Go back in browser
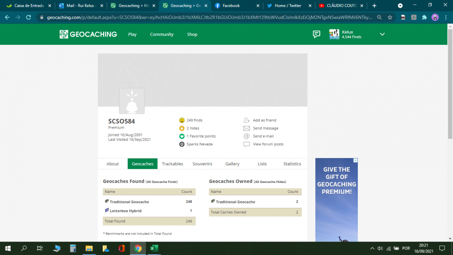 pos(7,17)
